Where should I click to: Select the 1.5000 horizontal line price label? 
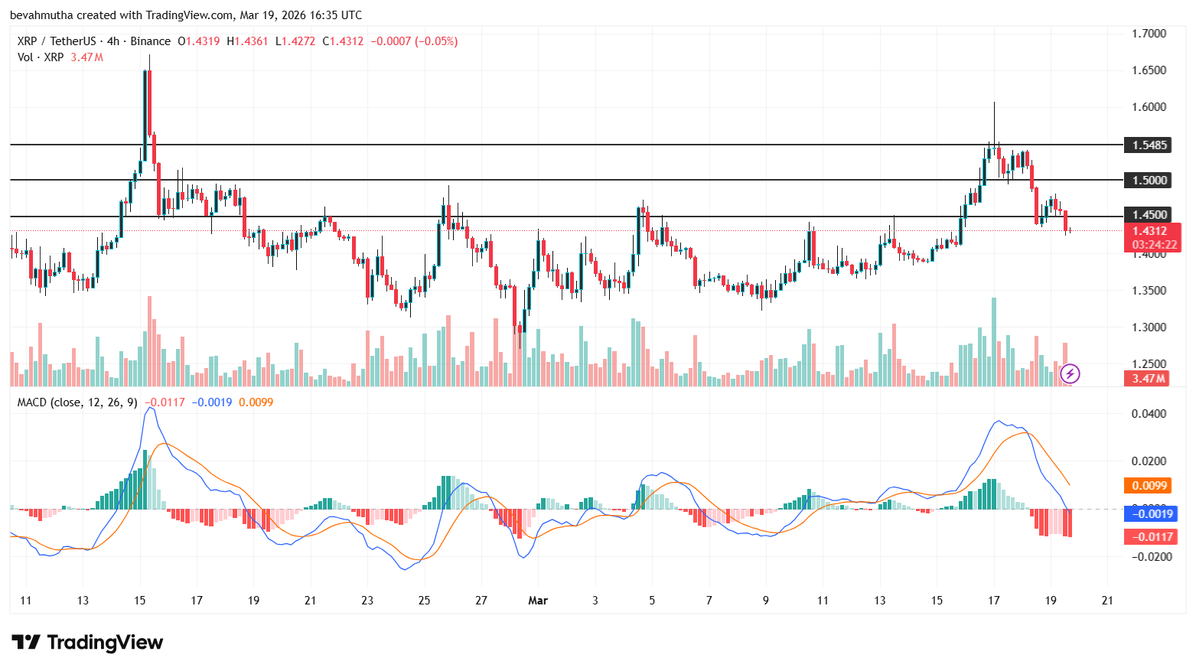[1148, 180]
